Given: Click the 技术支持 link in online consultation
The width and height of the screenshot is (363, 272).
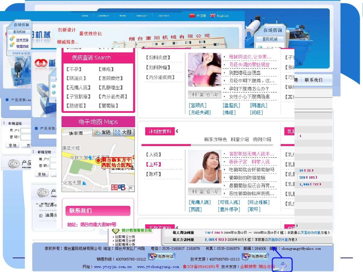Looking at the screenshot, I should [22, 40].
